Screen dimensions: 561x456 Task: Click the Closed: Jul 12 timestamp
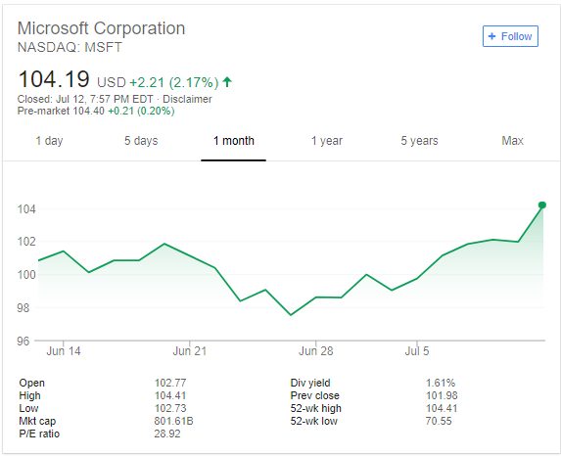pyautogui.click(x=85, y=99)
